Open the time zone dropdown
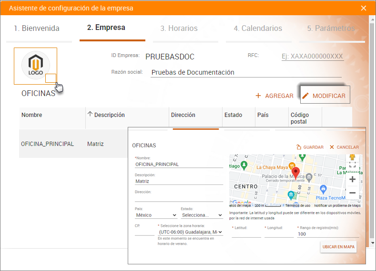 190,232
